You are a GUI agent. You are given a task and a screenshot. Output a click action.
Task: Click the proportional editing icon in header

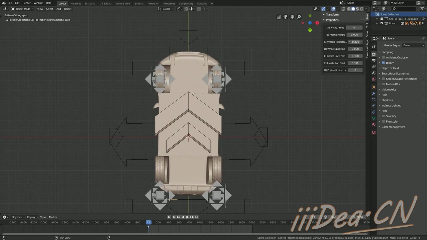pos(199,9)
